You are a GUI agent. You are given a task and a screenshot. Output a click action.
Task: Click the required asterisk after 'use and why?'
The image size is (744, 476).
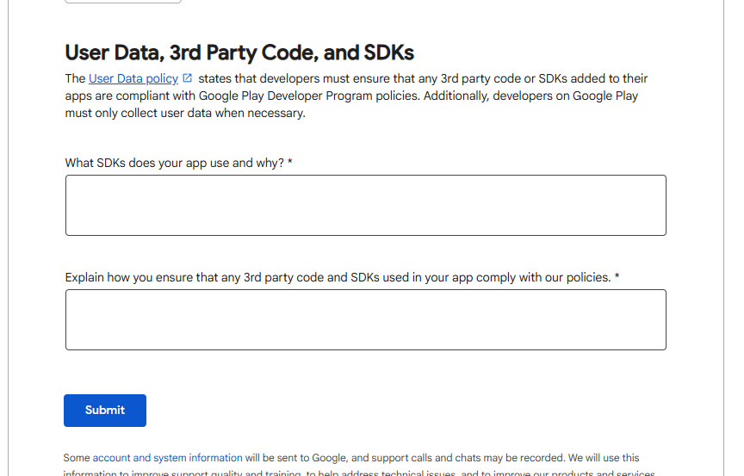tap(290, 163)
